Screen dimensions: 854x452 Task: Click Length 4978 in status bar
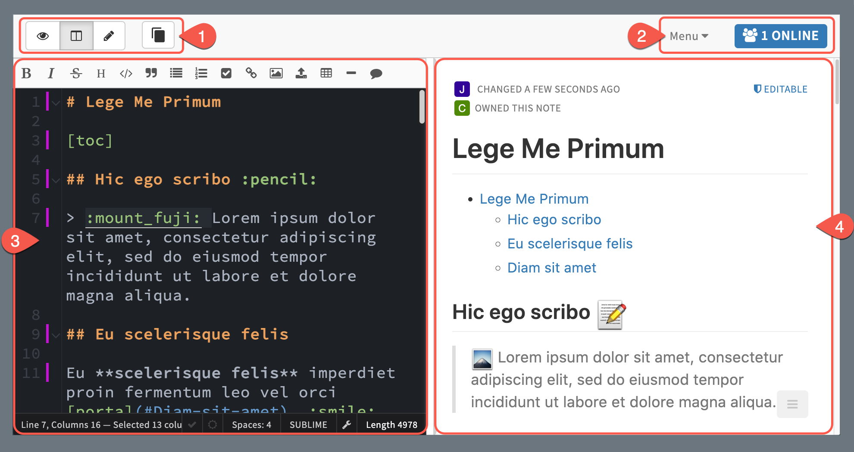point(392,425)
